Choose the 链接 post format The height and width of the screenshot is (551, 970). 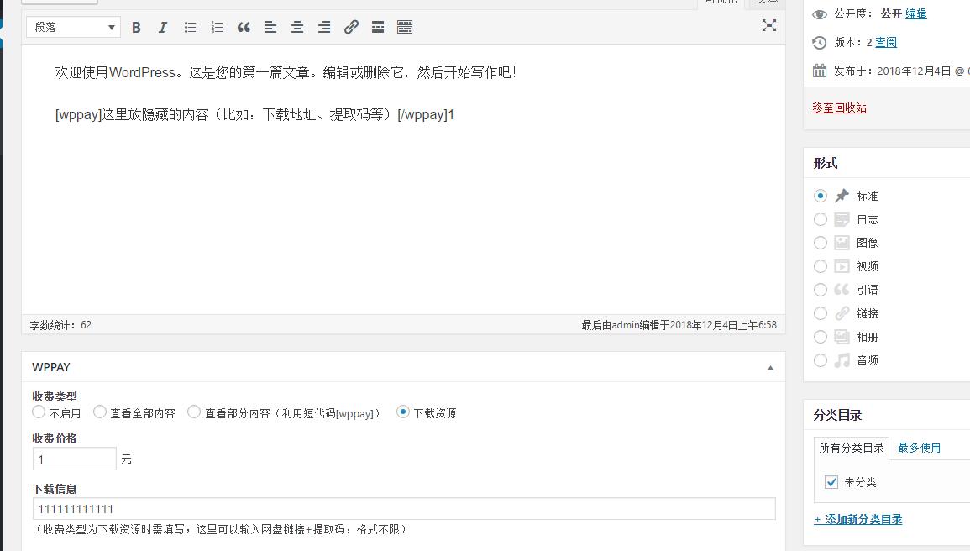pyautogui.click(x=821, y=313)
